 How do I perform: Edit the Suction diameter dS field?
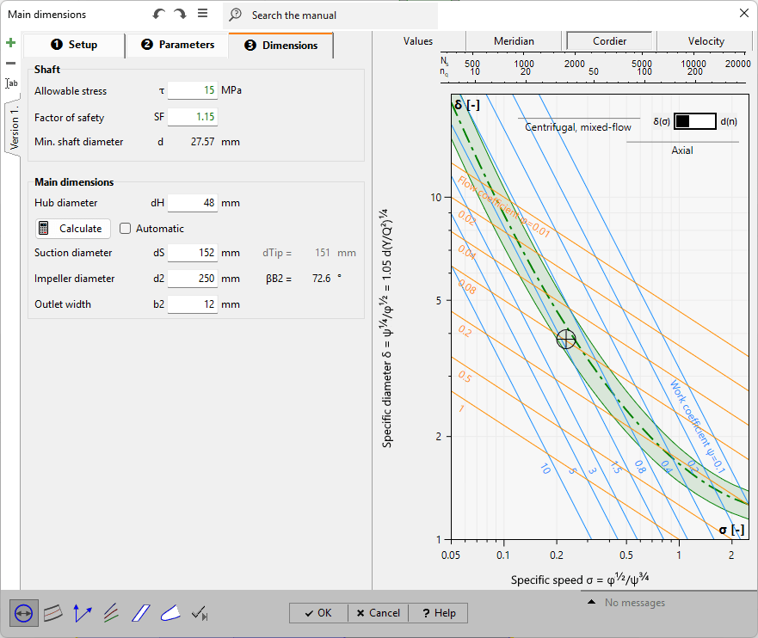click(x=193, y=253)
